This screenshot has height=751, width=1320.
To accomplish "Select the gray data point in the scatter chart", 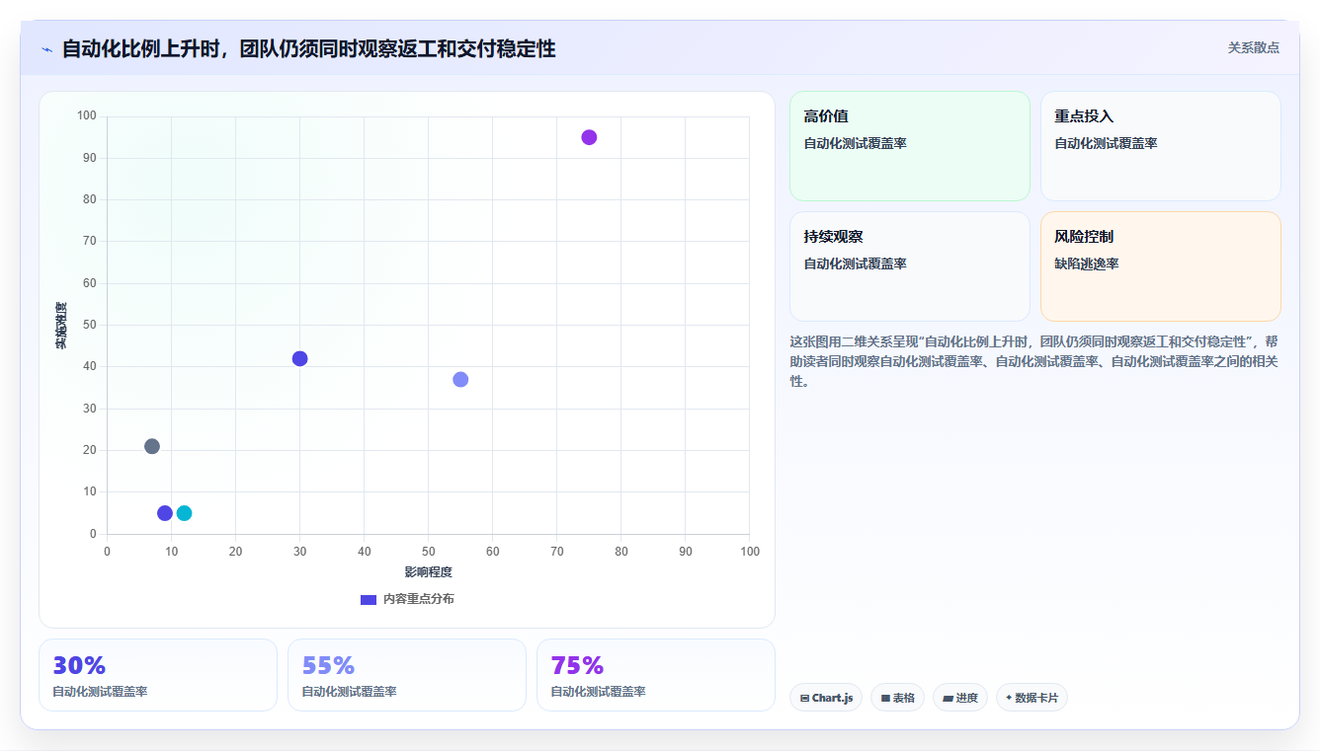I will coord(152,446).
